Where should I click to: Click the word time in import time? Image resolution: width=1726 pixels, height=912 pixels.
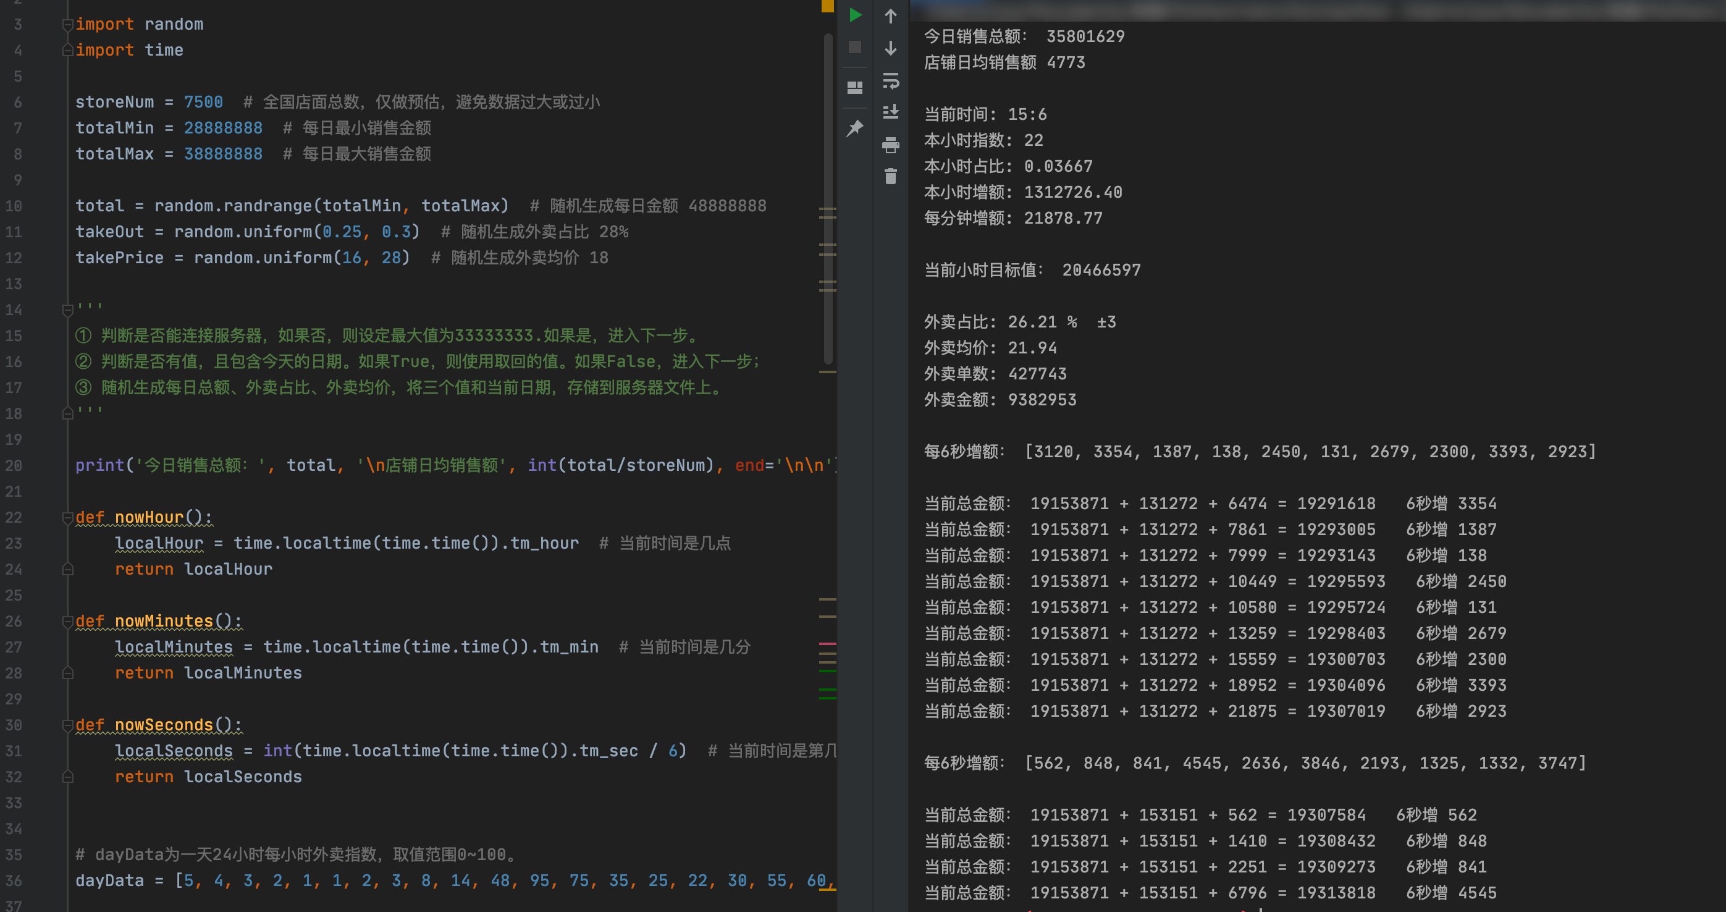coord(164,49)
